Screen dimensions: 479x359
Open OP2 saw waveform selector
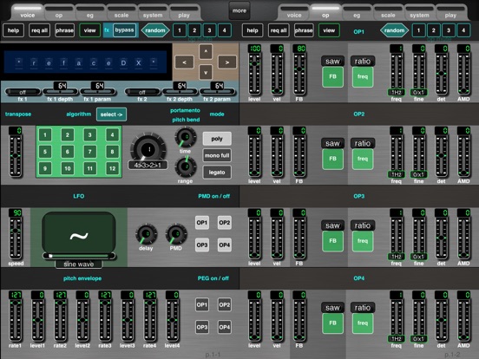(332, 143)
